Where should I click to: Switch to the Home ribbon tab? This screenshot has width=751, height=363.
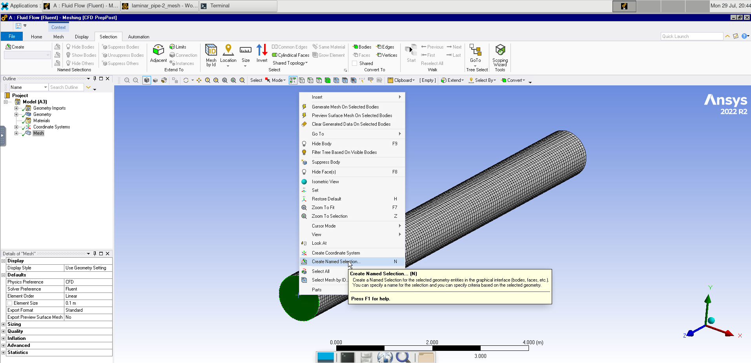36,37
